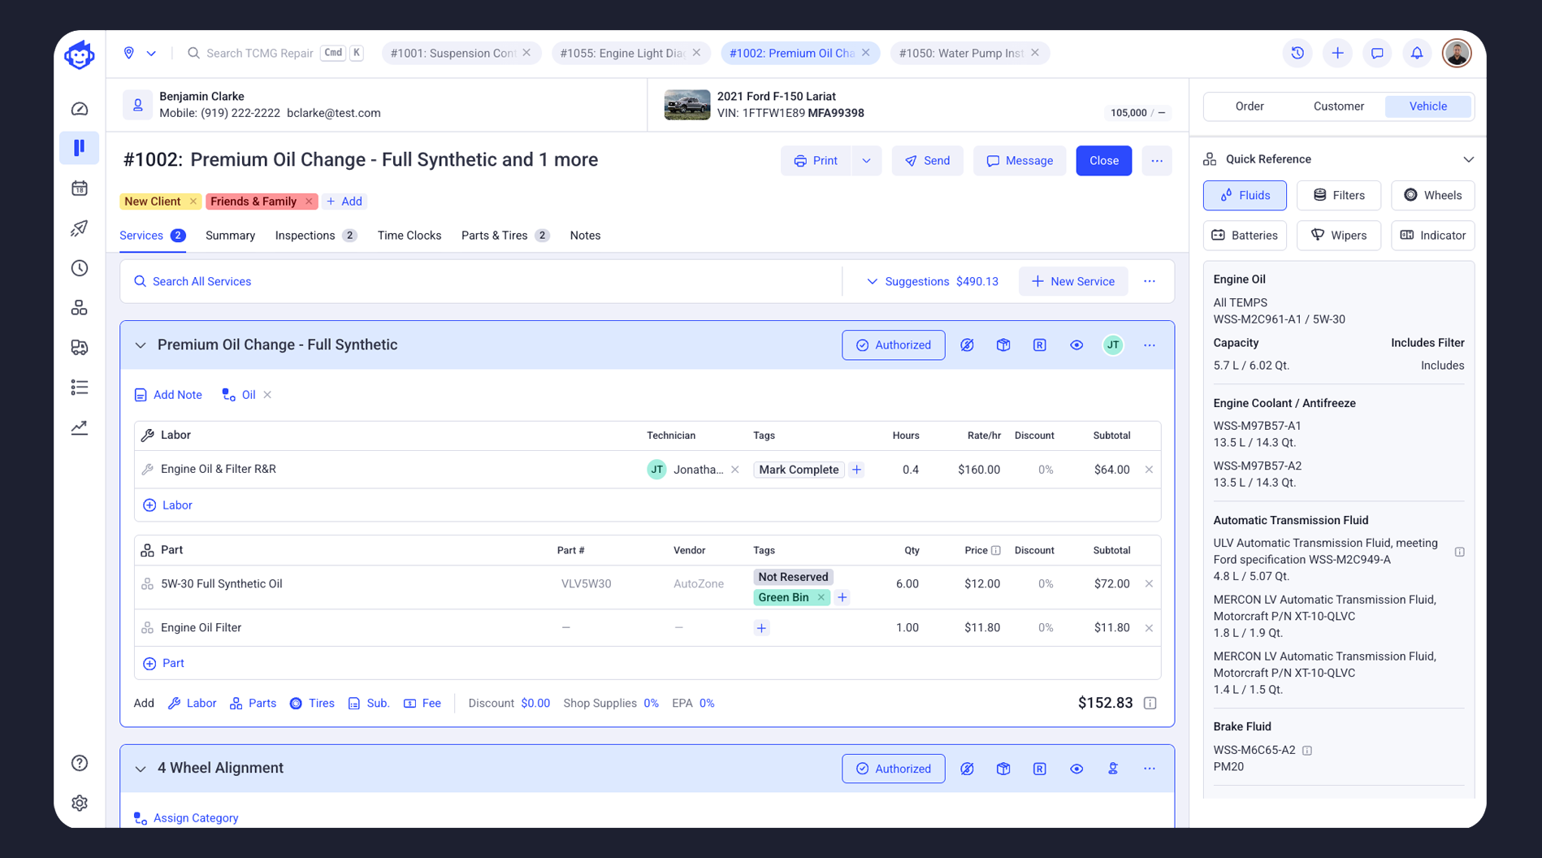Click the Assign Category link
Viewport: 1542px width, 858px height.
pyautogui.click(x=186, y=818)
